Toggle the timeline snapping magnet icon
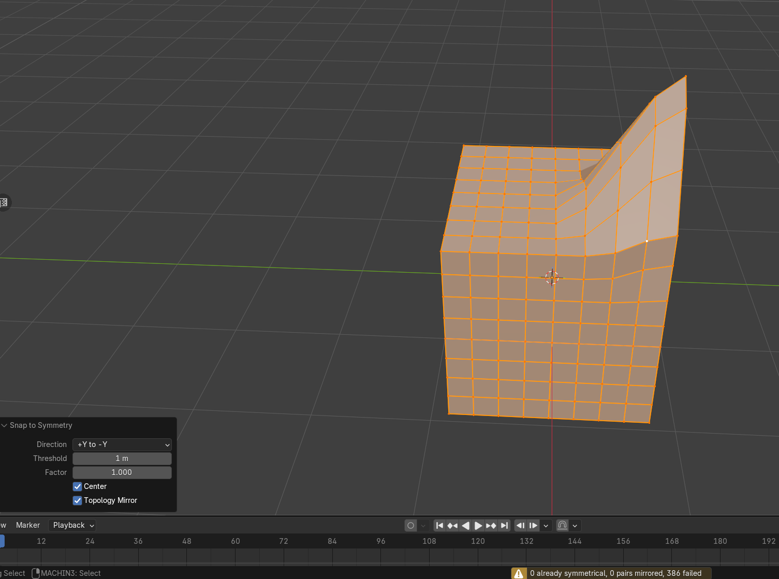Viewport: 779px width, 579px height. click(x=562, y=525)
